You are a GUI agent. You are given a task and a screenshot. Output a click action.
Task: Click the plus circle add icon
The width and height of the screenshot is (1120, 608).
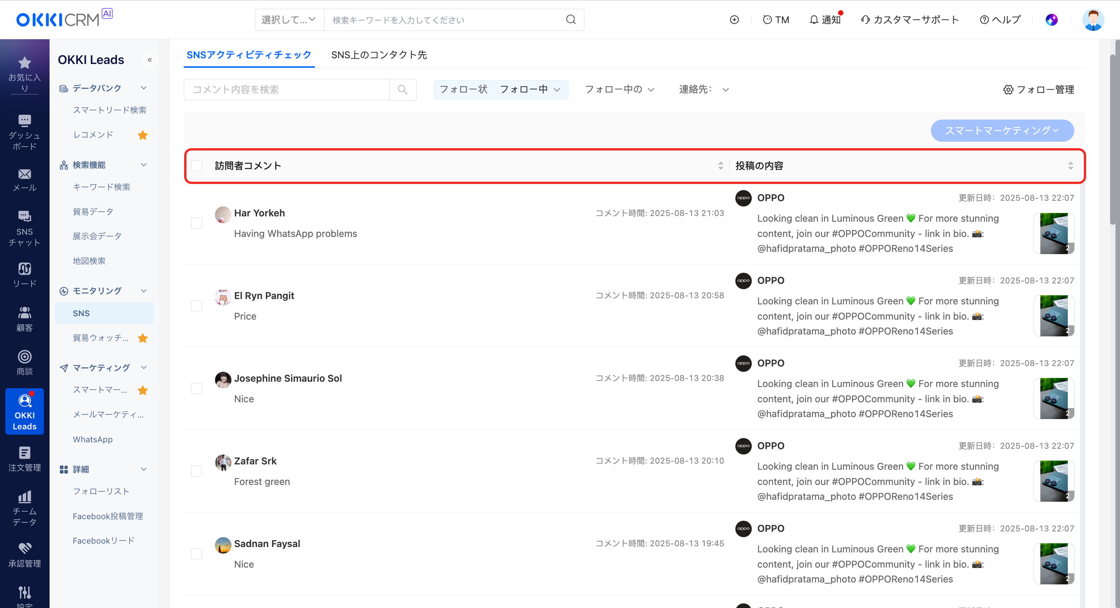[x=734, y=19]
